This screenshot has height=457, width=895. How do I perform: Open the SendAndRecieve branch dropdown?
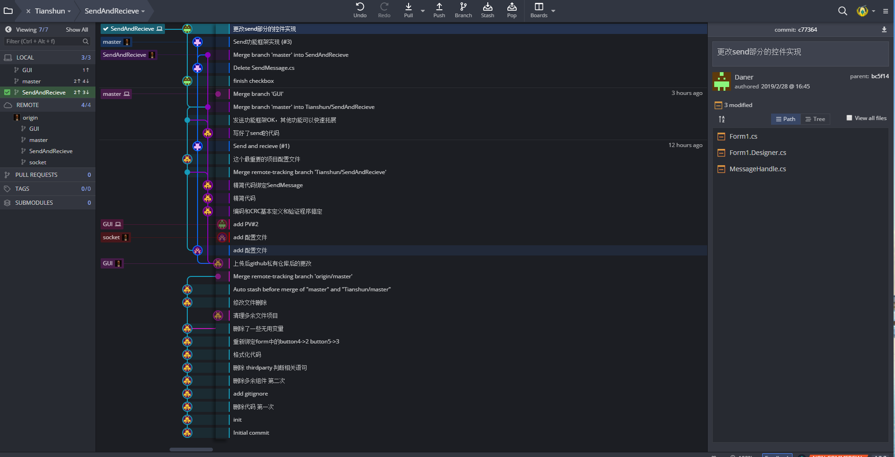coord(143,11)
